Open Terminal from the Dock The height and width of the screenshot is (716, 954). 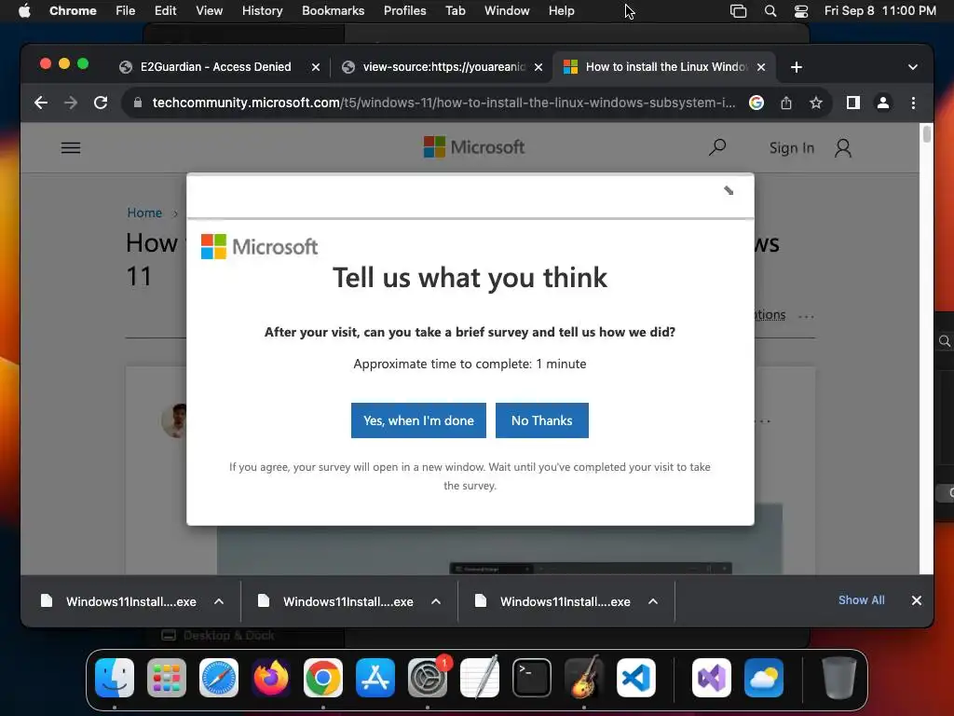(x=532, y=678)
